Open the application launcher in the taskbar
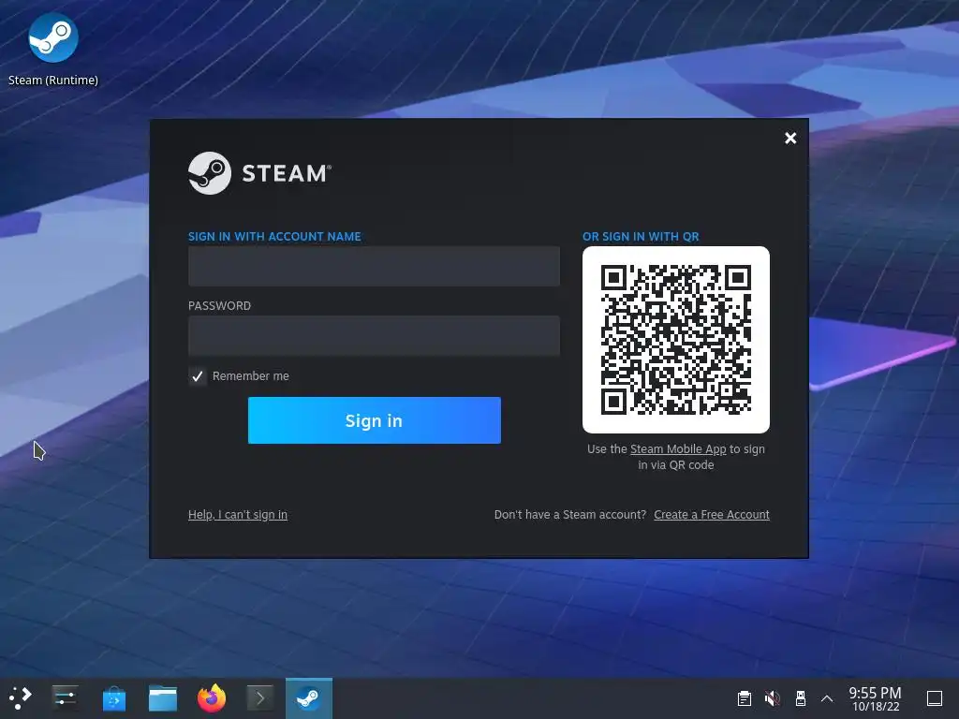This screenshot has width=959, height=719. 21,697
